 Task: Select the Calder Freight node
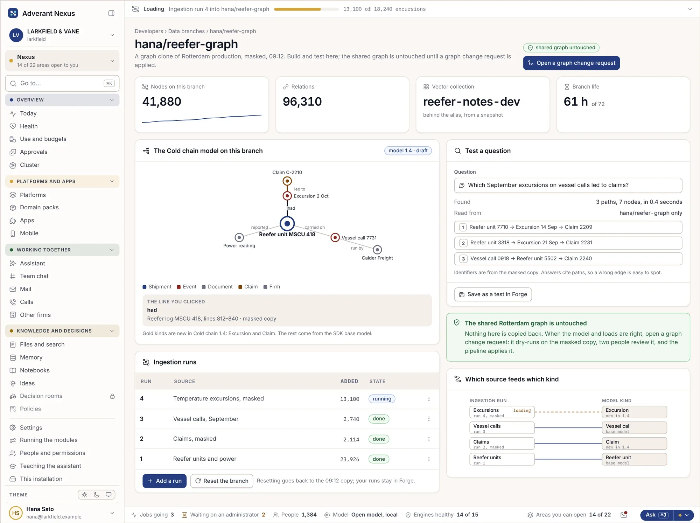[377, 250]
